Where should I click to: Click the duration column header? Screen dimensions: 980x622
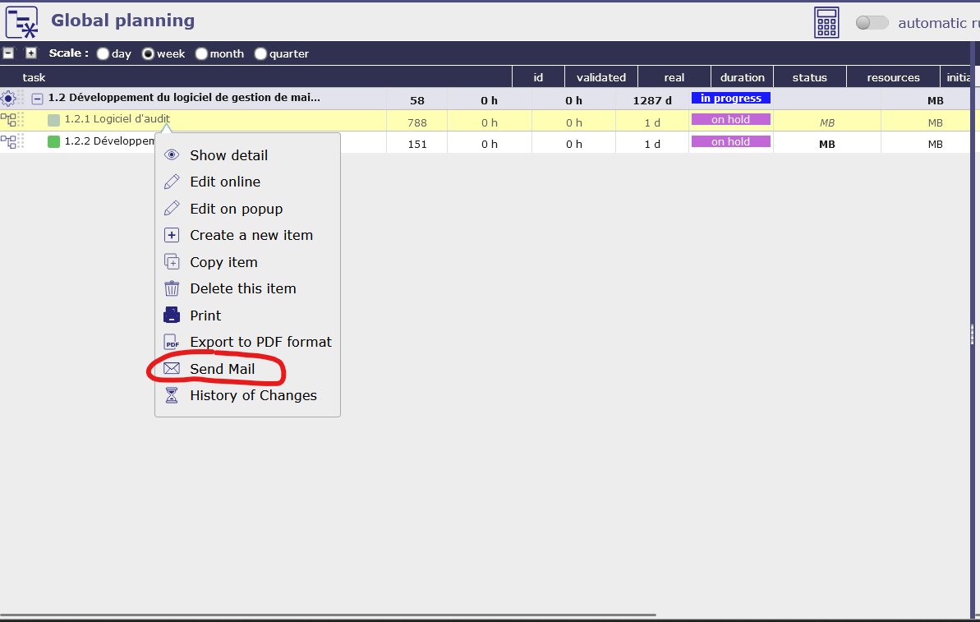[742, 77]
